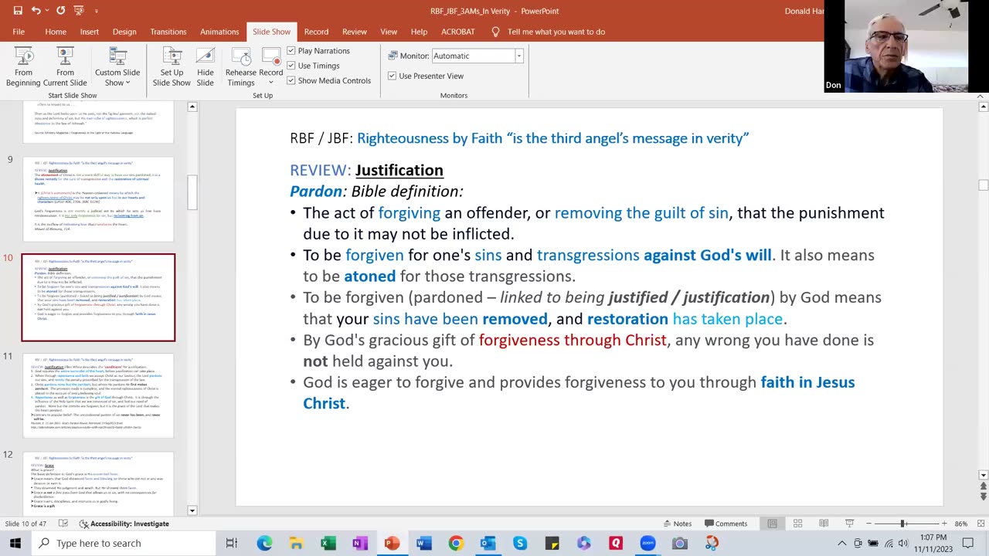Select slide 11 thumbnail
989x556 pixels.
click(x=98, y=395)
